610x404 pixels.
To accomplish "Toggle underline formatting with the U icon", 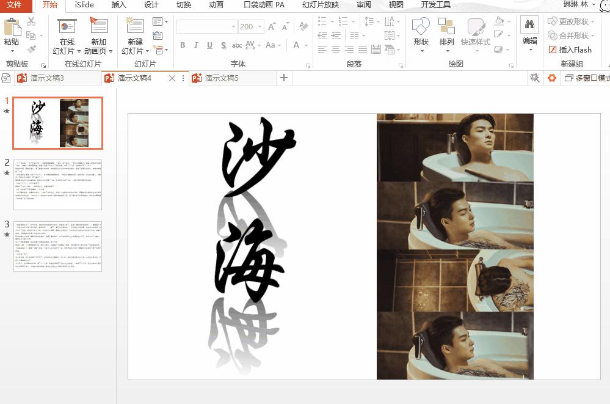I will pos(208,45).
